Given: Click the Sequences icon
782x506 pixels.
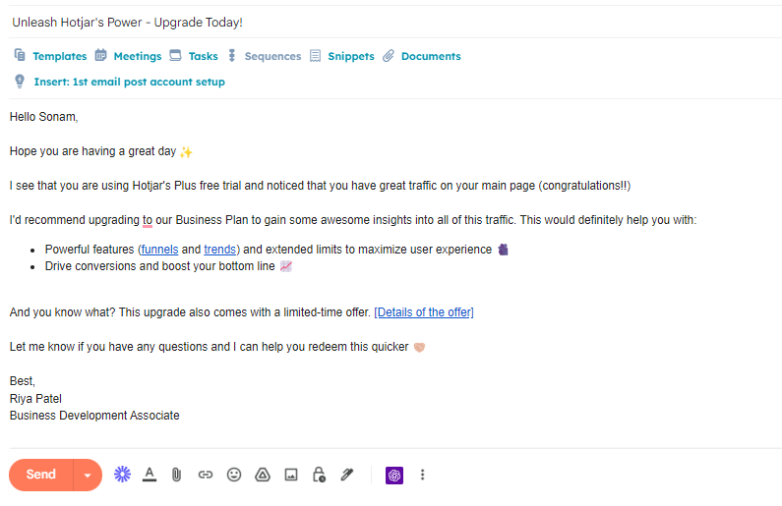Looking at the screenshot, I should point(231,55).
